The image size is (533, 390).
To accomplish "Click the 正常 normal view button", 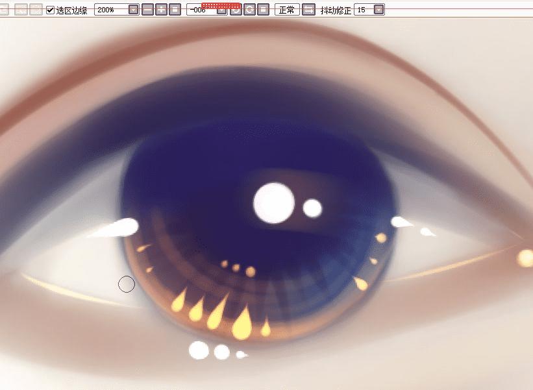I will pyautogui.click(x=287, y=10).
